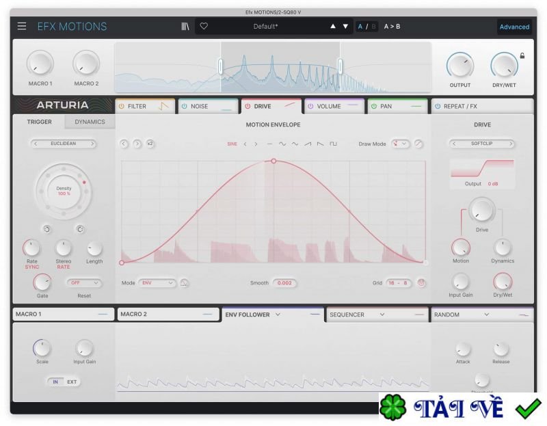
Task: Open the preset library browser icon
Action: [185, 27]
